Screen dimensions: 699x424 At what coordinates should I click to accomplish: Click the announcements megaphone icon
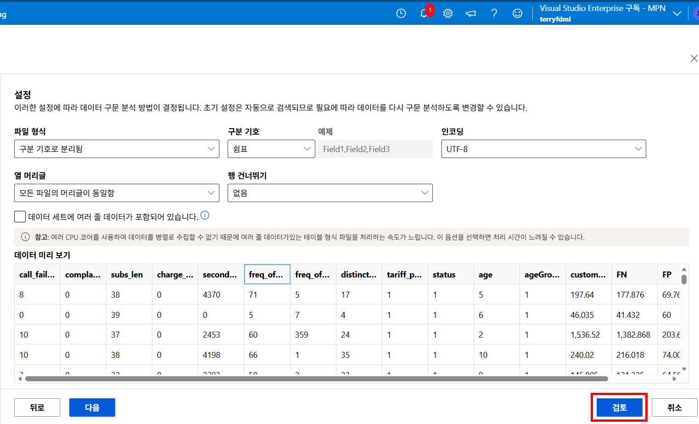[x=470, y=13]
